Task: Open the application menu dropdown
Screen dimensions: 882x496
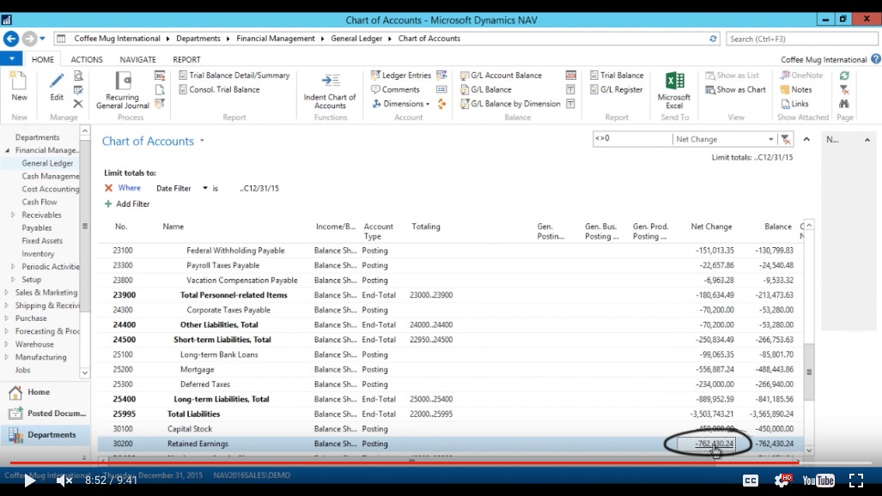Action: pos(11,58)
